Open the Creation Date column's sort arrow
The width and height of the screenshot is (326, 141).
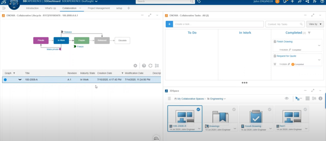[122, 73]
